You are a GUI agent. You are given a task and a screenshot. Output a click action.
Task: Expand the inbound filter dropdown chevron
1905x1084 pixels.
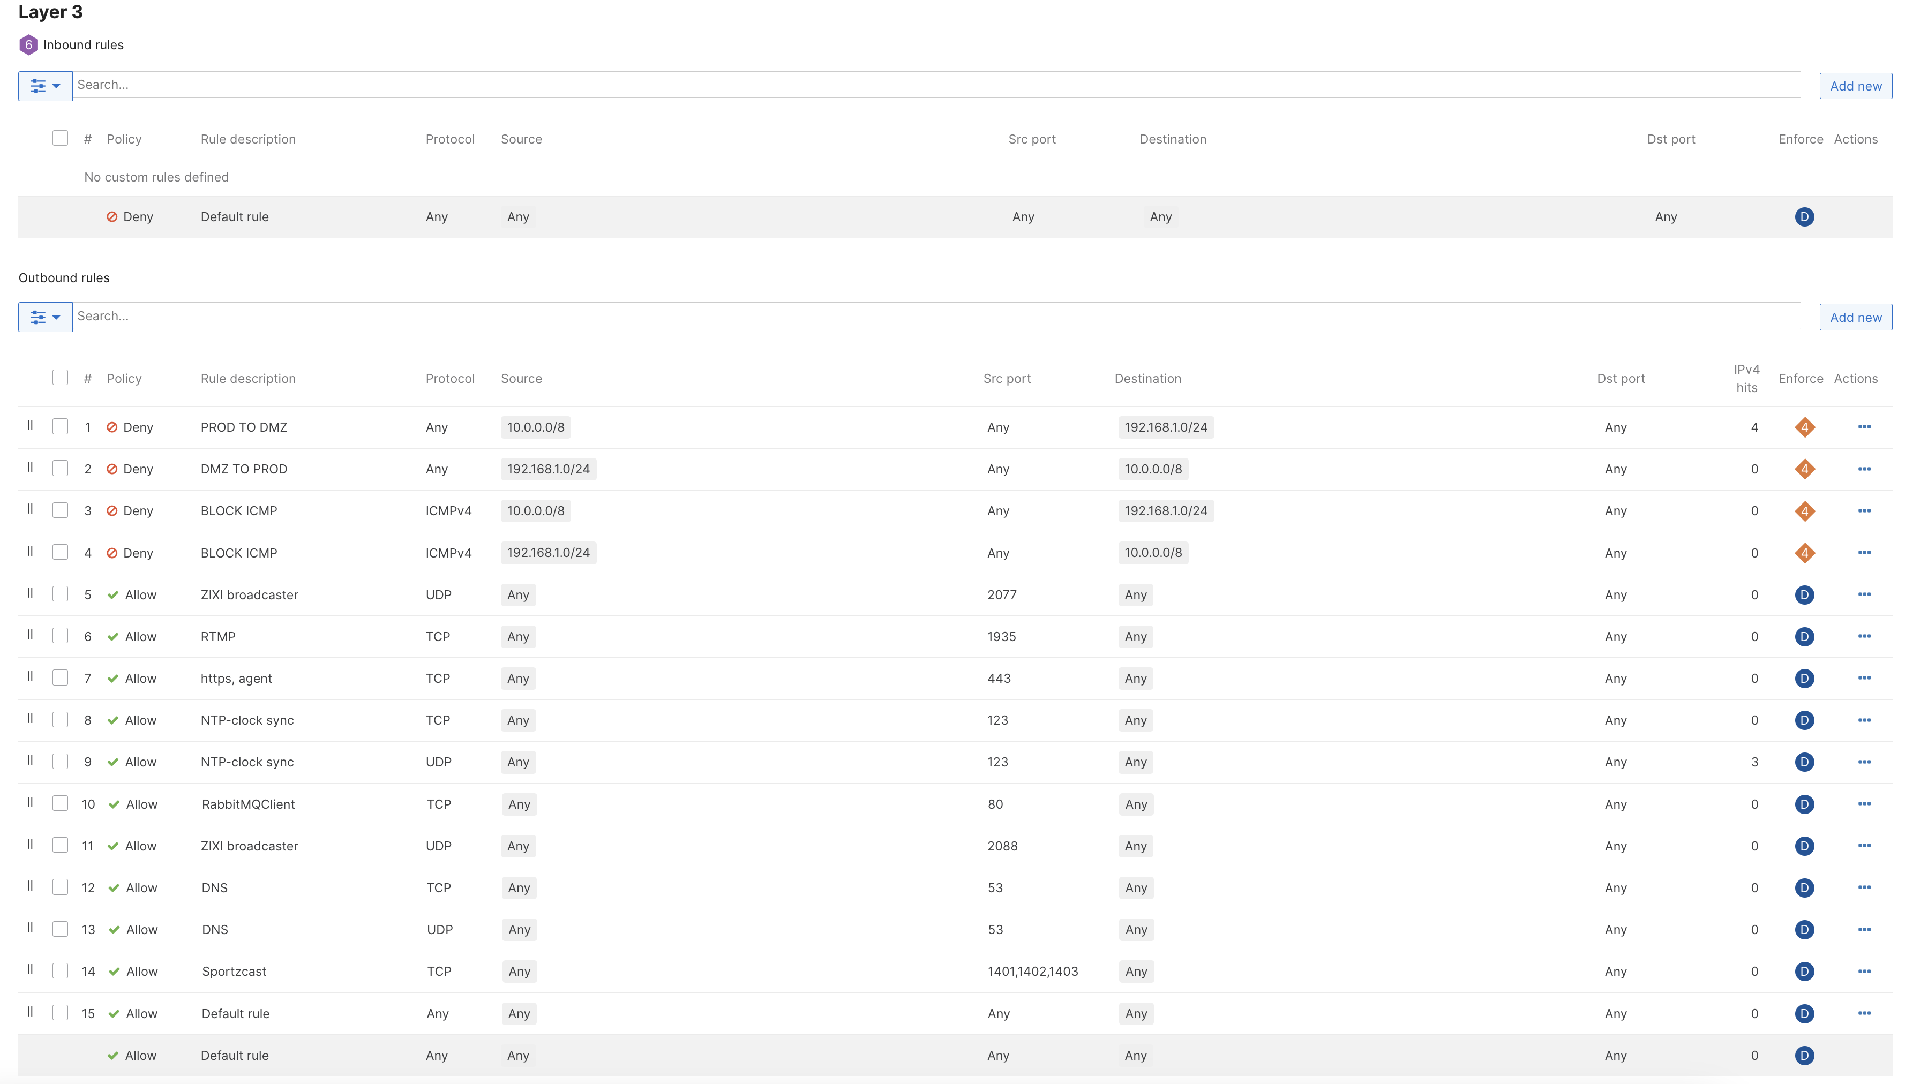[56, 86]
